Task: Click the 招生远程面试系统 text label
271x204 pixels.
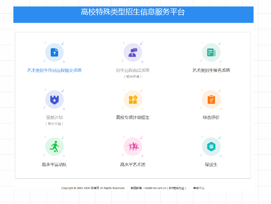Action: (133, 70)
